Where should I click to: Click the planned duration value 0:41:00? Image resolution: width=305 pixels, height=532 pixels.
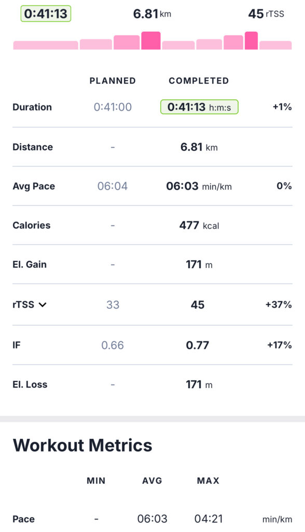coord(113,107)
